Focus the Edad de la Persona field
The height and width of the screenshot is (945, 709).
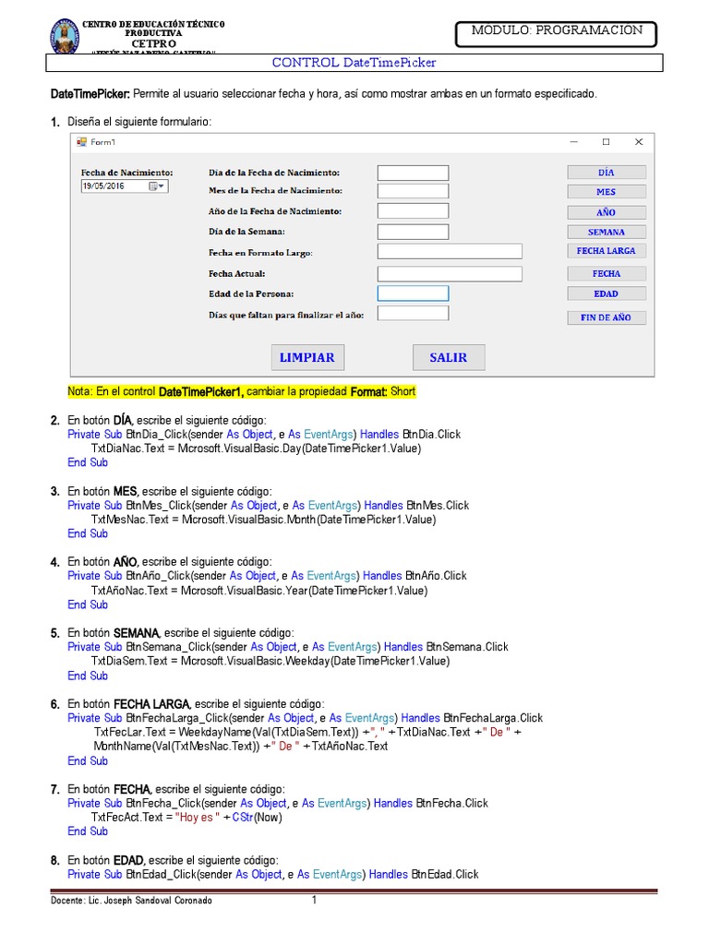pyautogui.click(x=413, y=293)
